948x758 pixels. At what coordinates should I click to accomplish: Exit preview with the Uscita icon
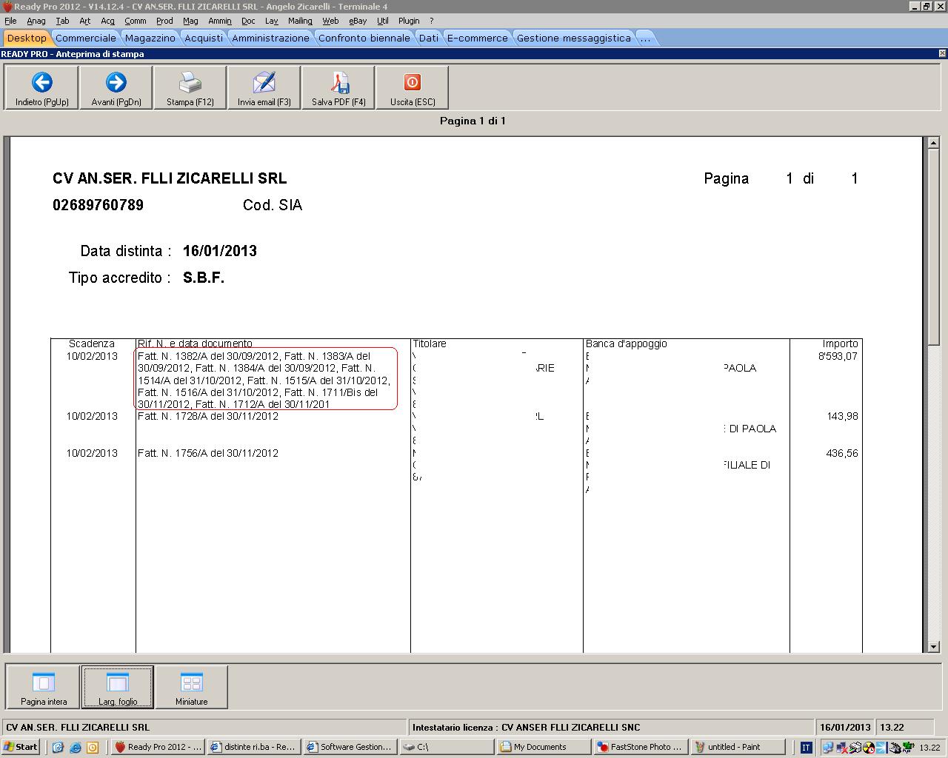coord(413,82)
